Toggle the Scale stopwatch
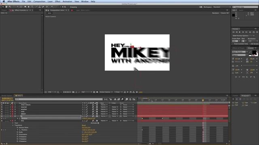Image resolution: width=259 pixels, height=145 pixels. click(x=17, y=132)
